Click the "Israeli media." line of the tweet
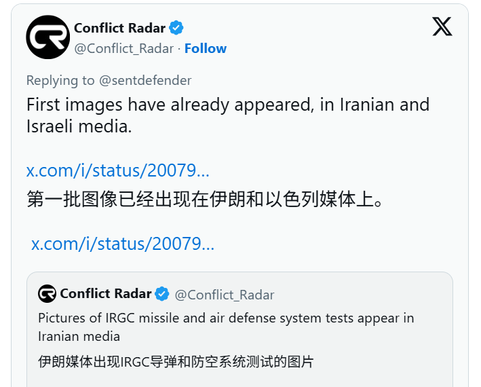Screen dimensions: 481x387 (x=79, y=127)
